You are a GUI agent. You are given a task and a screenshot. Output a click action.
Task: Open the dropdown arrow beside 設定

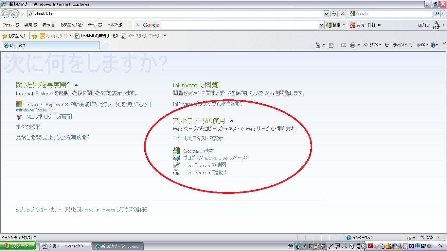pyautogui.click(x=444, y=25)
